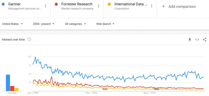Open International Data Corporation options menu
This screenshot has height=96, width=209.
coord(152,6)
